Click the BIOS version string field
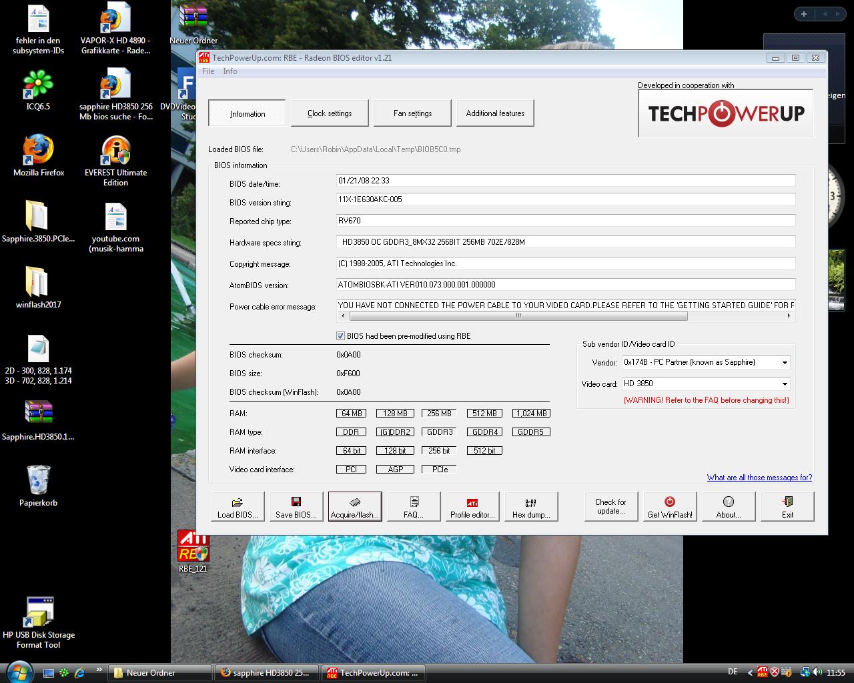The image size is (854, 683). (566, 199)
